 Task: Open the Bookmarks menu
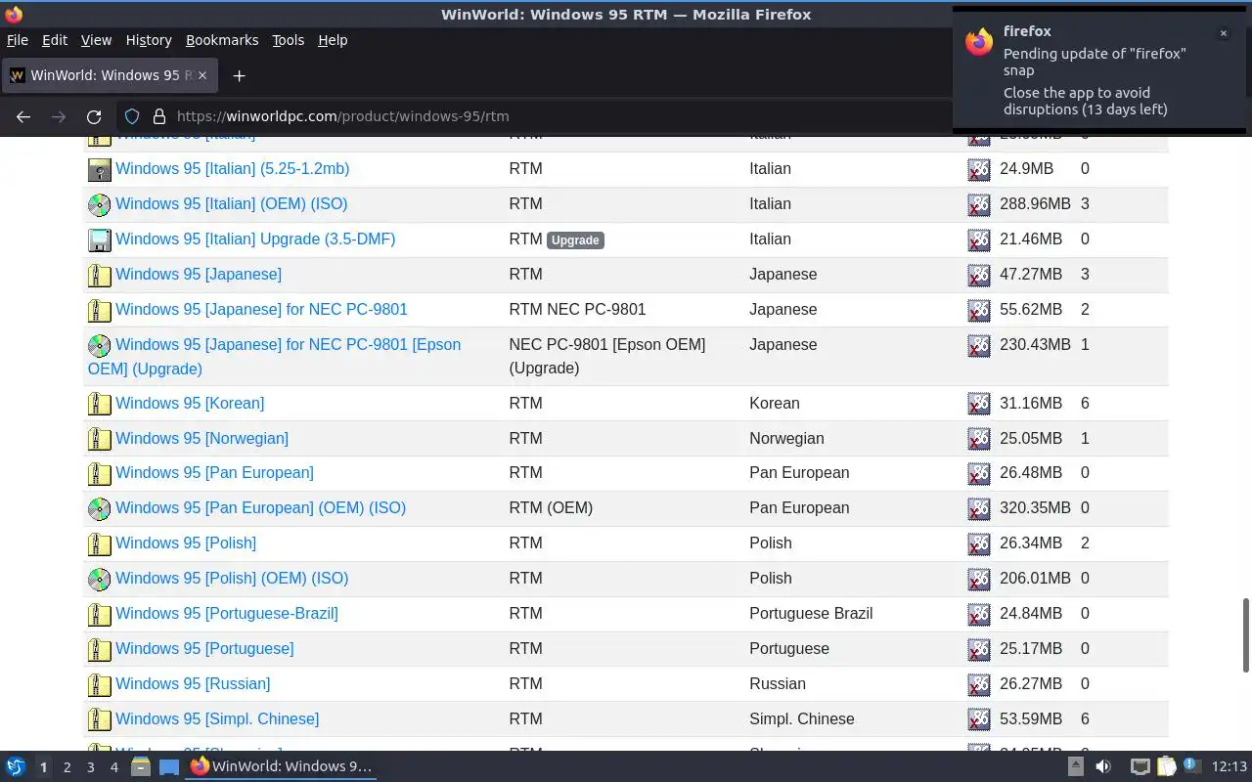222,40
